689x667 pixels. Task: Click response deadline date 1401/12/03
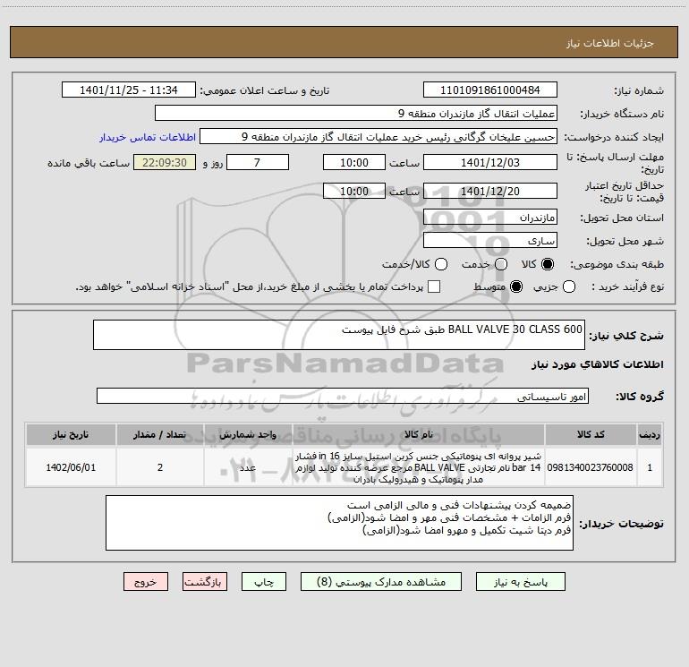pos(490,162)
